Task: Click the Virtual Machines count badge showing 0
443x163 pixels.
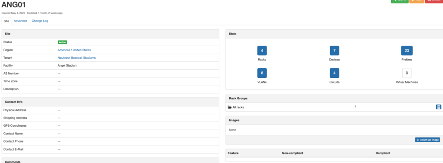Action: 407,73
